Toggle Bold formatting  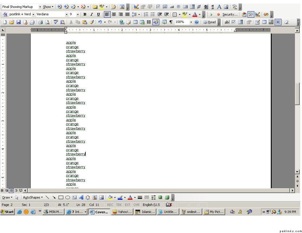click(x=85, y=14)
